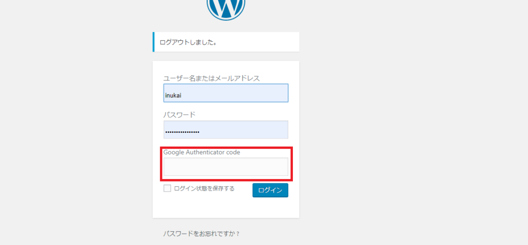Enable the ログイン状態を保存する checkbox
The image size is (528, 245).
point(167,188)
